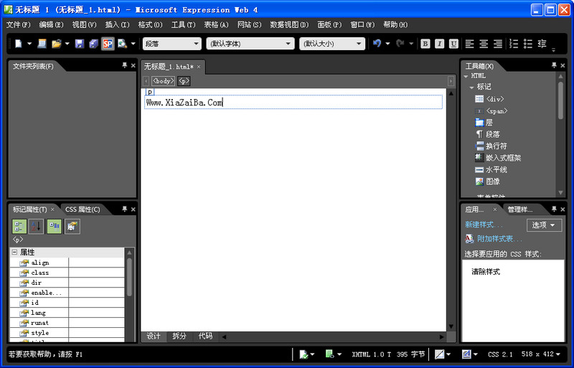Screen dimensions: 574x368
Task: Switch to the 代码 code view tab
Action: [x=205, y=336]
